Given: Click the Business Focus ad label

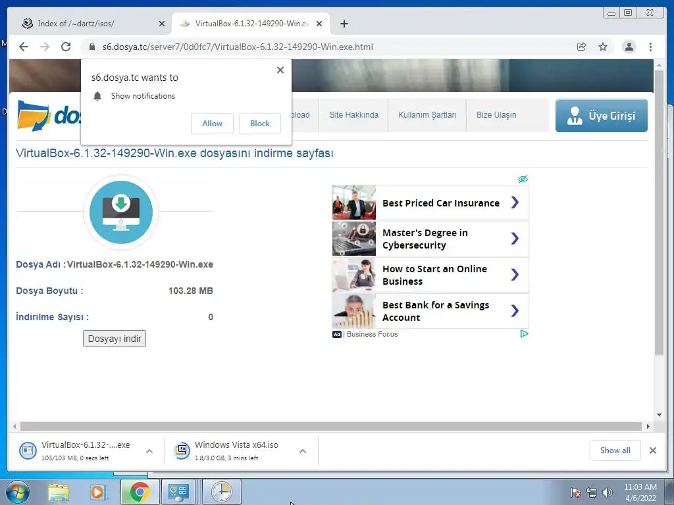Looking at the screenshot, I should point(373,334).
